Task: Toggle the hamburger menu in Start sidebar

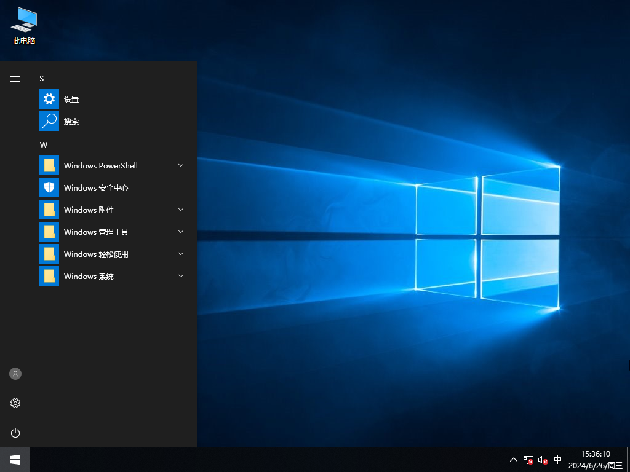Action: [x=15, y=79]
